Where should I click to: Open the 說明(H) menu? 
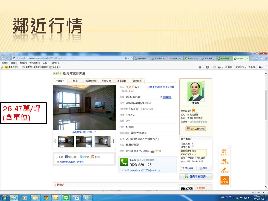[55, 63]
